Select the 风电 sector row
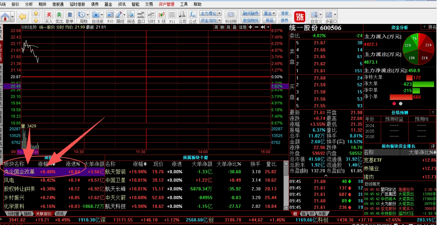Screen dimensions: 437x225 point(54,180)
